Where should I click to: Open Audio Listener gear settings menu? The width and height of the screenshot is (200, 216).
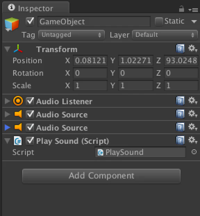tap(193, 100)
